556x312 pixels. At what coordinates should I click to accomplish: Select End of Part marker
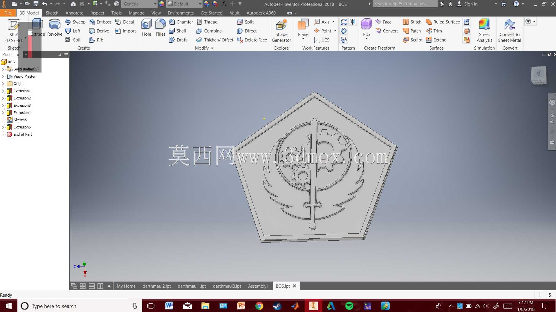point(23,135)
